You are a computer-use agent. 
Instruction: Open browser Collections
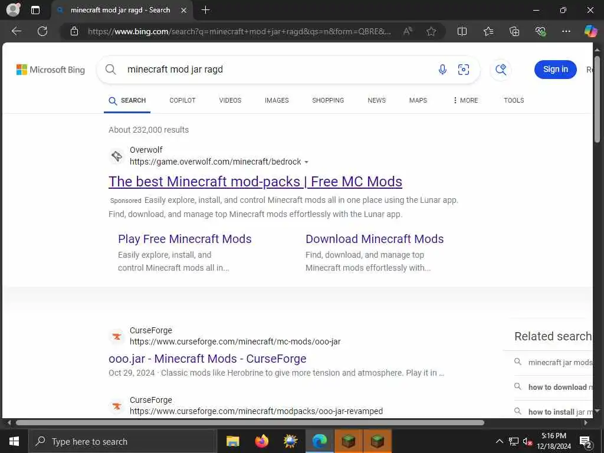[514, 31]
